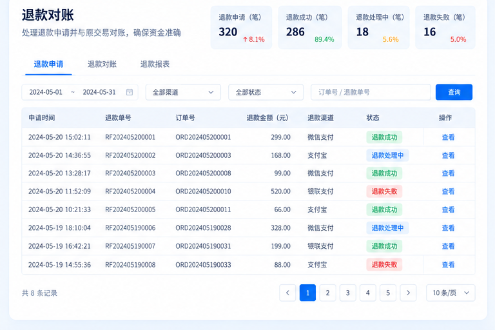Click the 退款申请（笔）320 stat card

pos(241,28)
